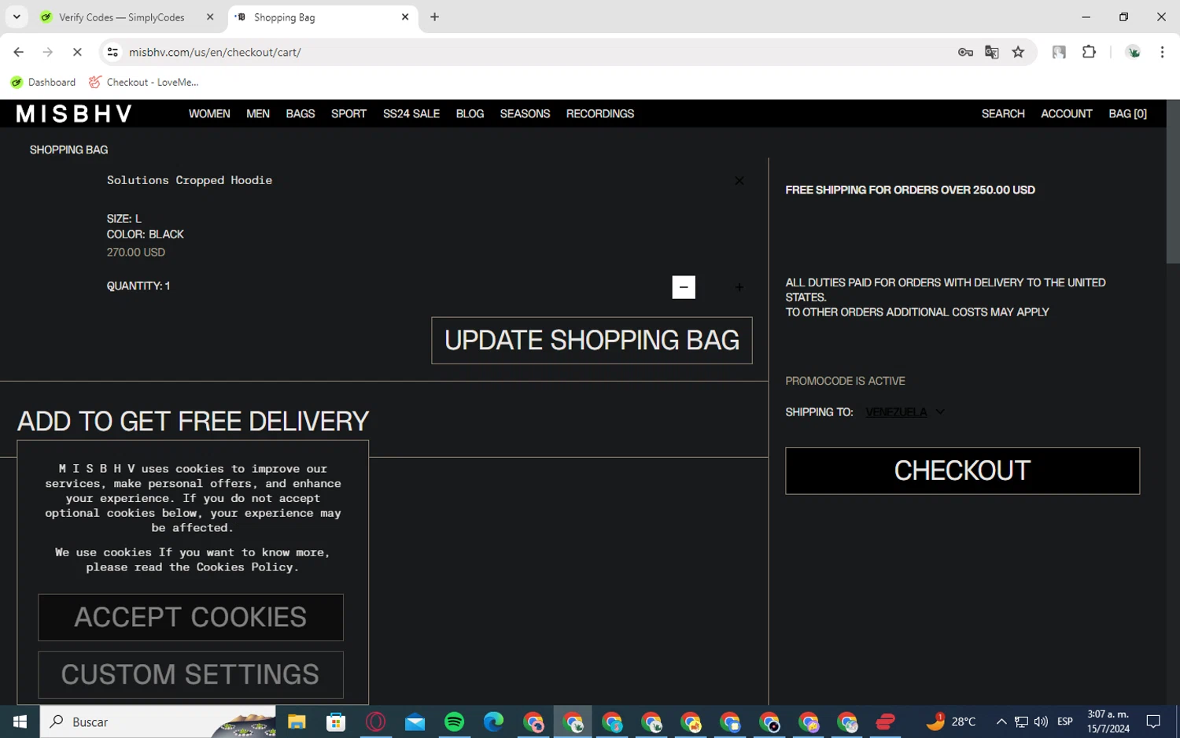1180x738 pixels.
Task: View site information icon in address bar
Action: [112, 52]
